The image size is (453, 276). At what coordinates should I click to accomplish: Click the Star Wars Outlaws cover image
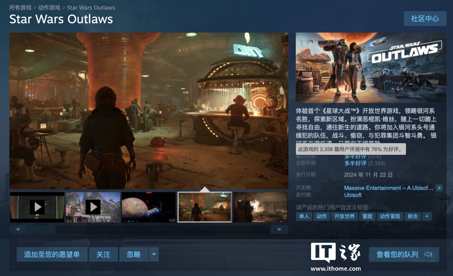(371, 67)
